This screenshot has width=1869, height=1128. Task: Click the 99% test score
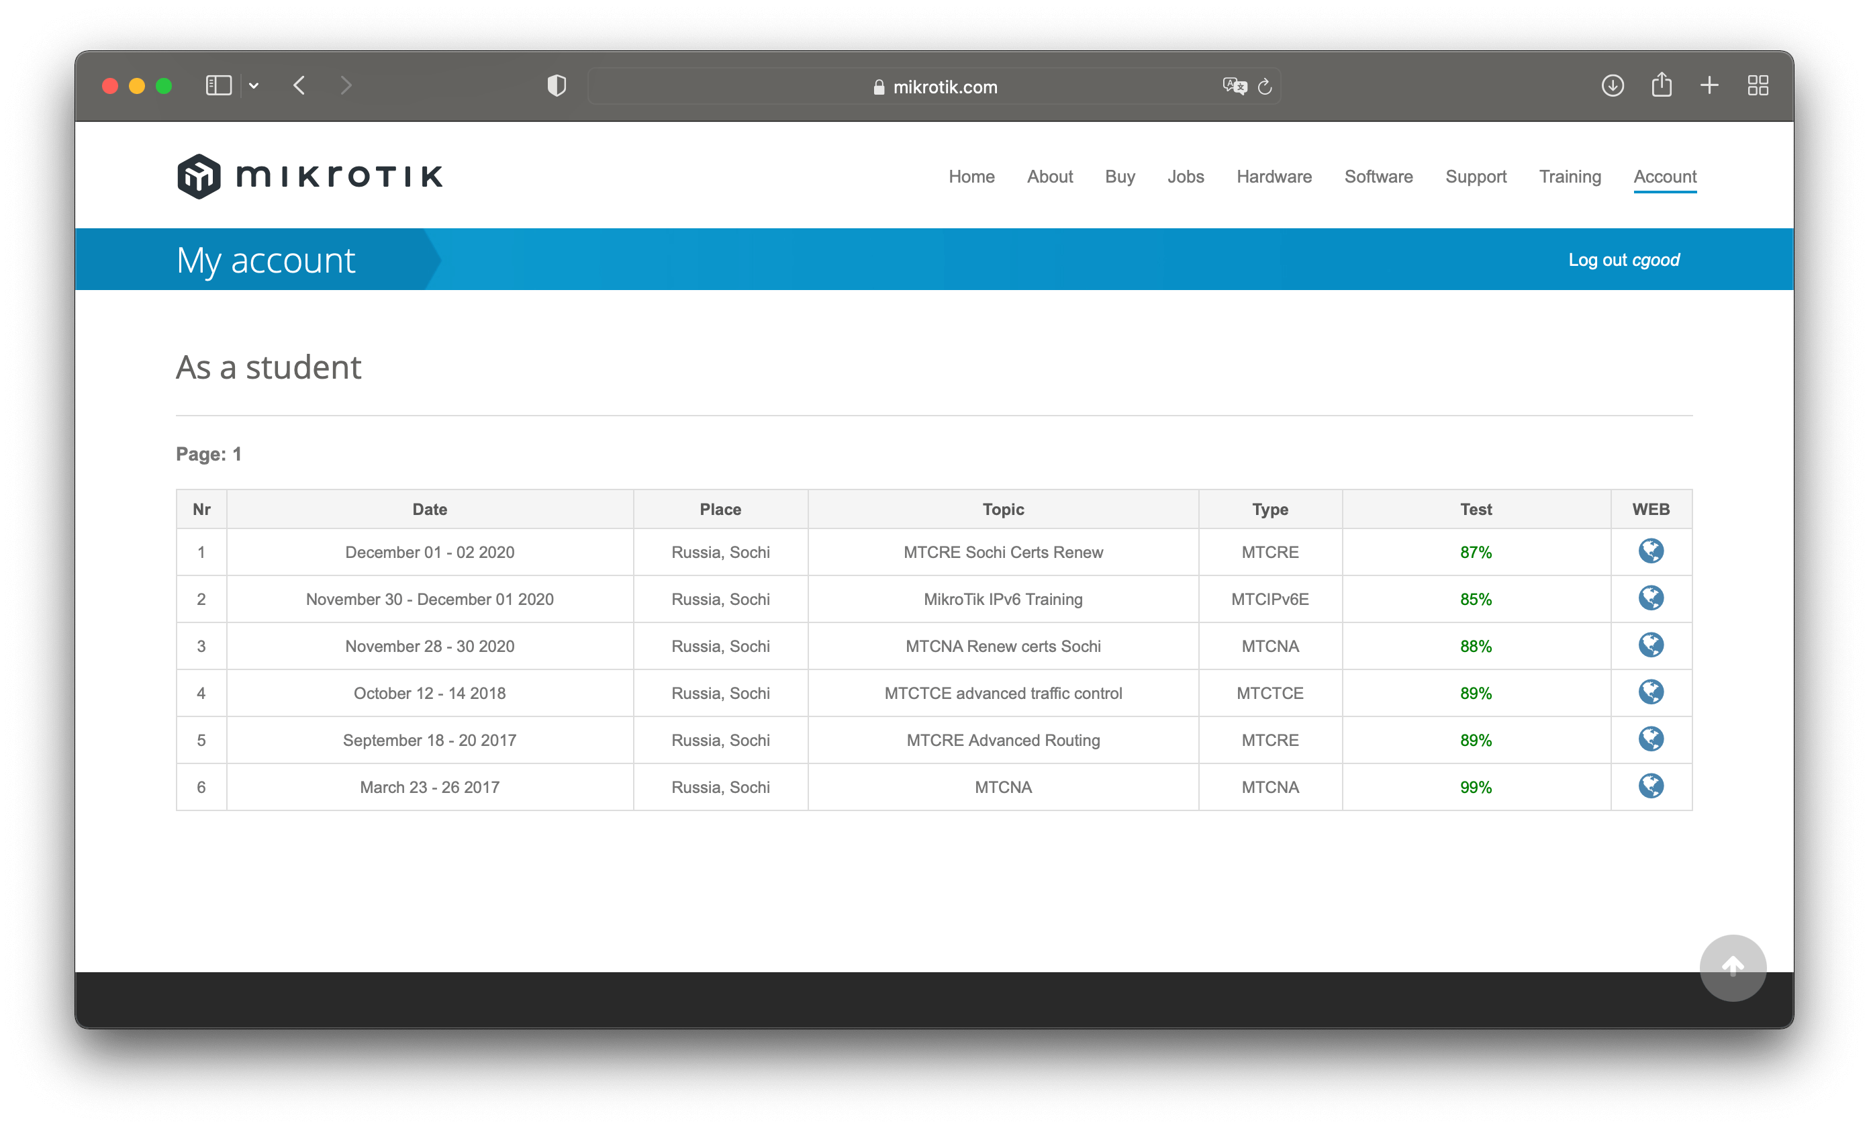point(1476,788)
